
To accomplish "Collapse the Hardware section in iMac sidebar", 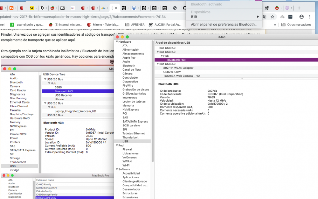I will click(117, 42).
